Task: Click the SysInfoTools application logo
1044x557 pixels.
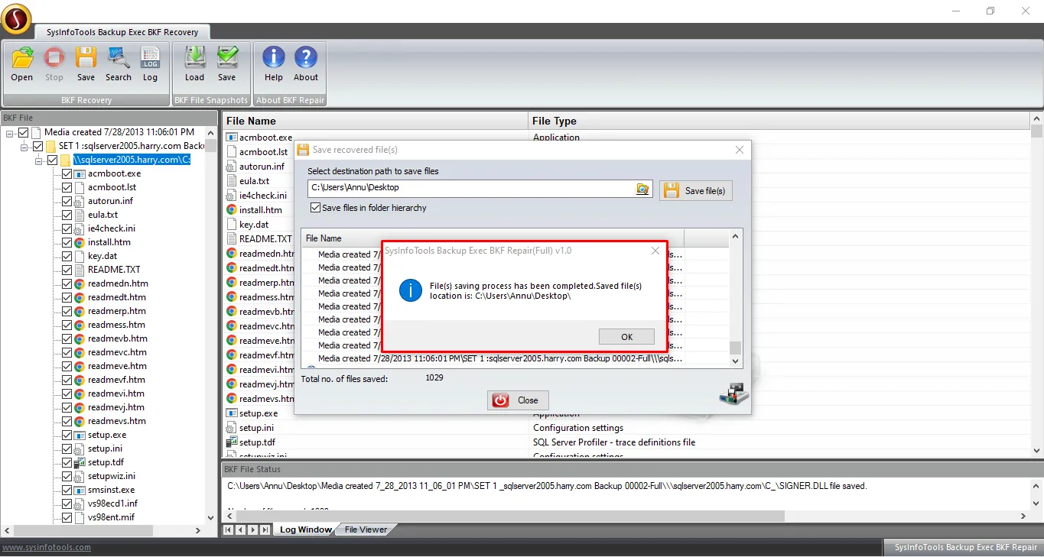Action: point(16,19)
